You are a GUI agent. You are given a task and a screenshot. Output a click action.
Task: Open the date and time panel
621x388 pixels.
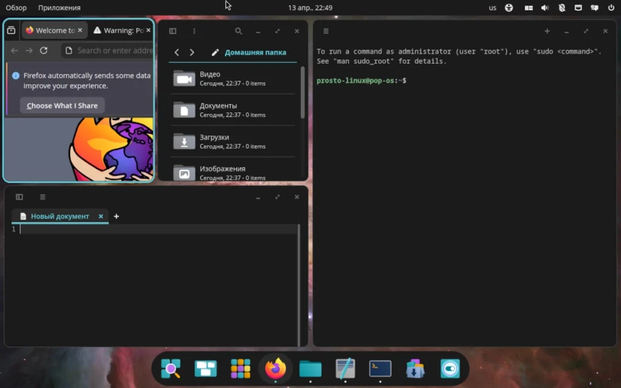point(310,7)
